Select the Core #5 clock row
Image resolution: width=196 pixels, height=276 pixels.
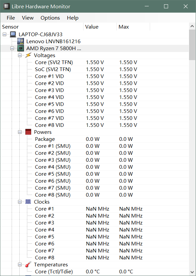95,237
